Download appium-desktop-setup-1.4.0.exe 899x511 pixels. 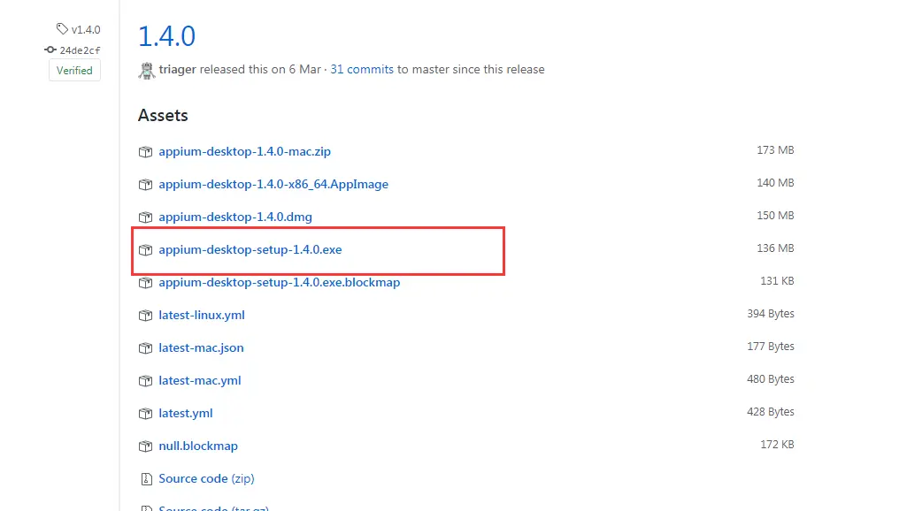click(x=250, y=249)
